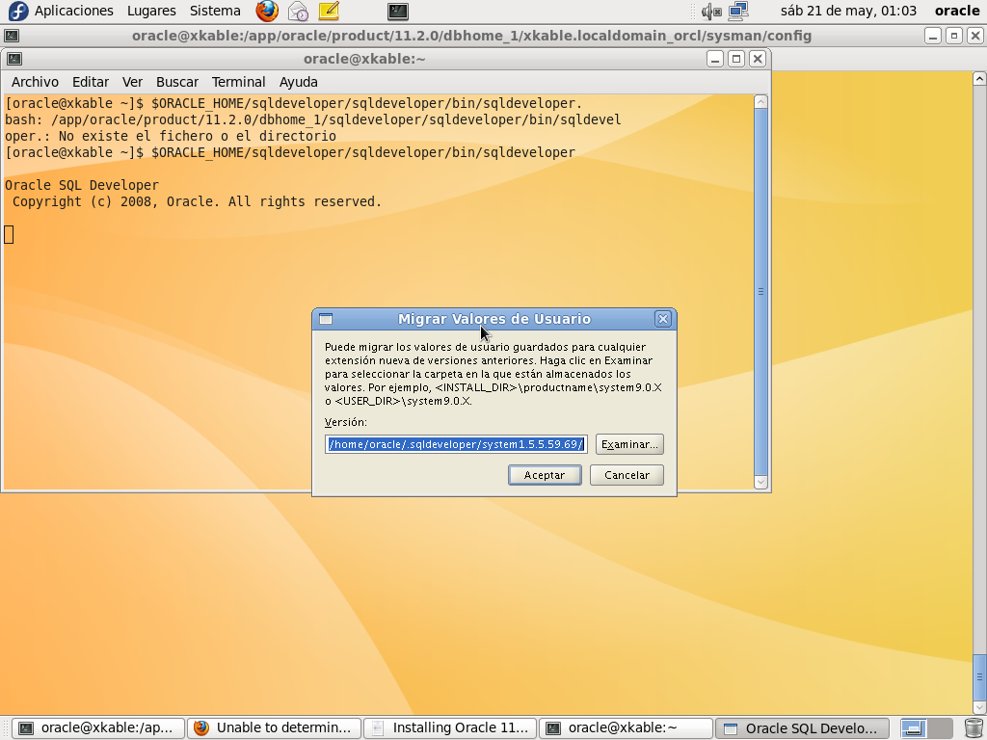Open the Sistema menu
The width and height of the screenshot is (987, 740).
click(215, 11)
